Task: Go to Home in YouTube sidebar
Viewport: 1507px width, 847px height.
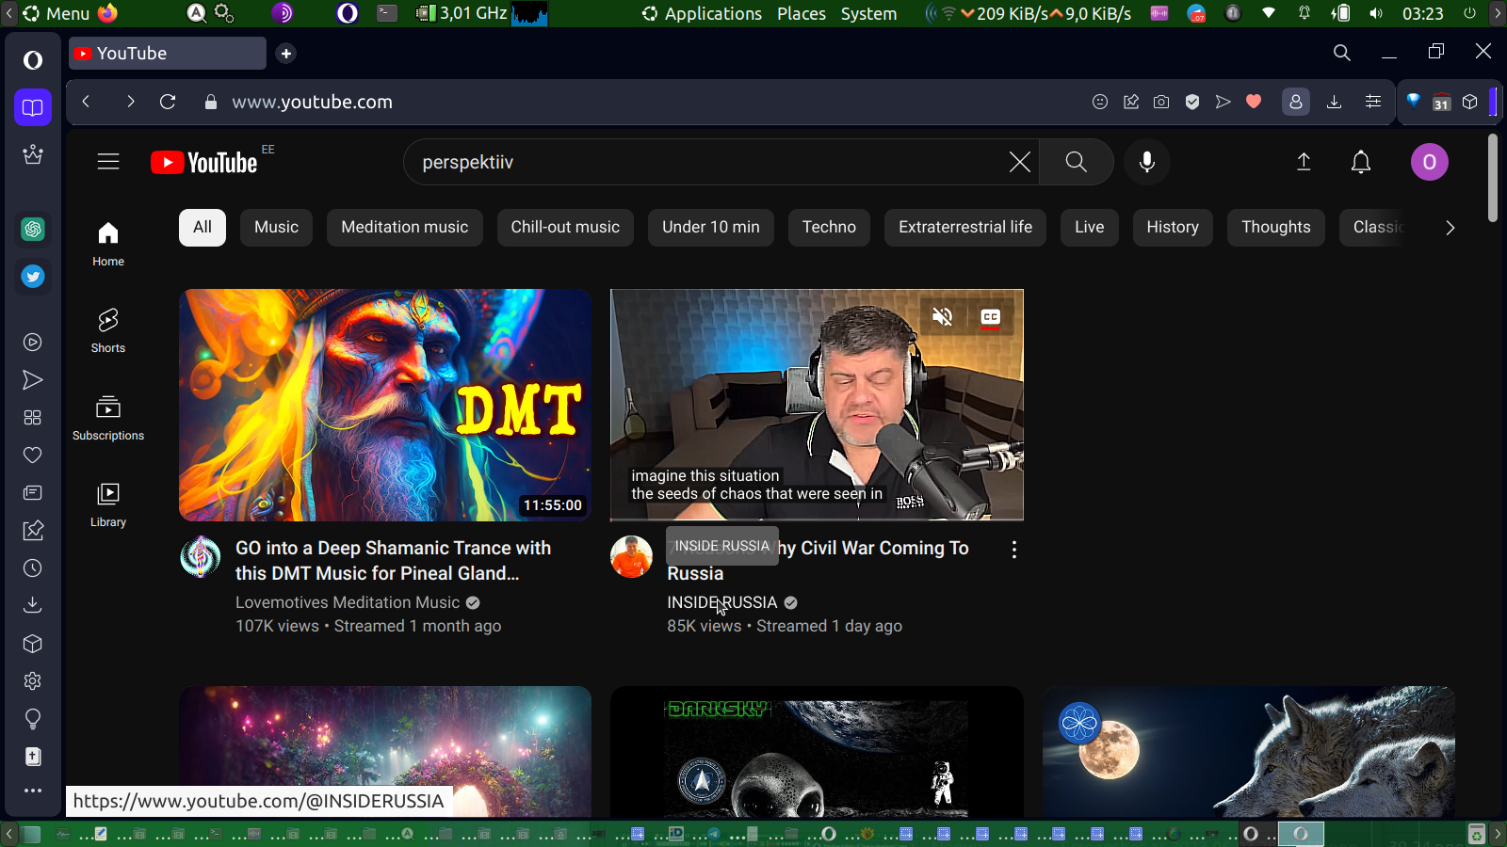Action: tap(108, 244)
